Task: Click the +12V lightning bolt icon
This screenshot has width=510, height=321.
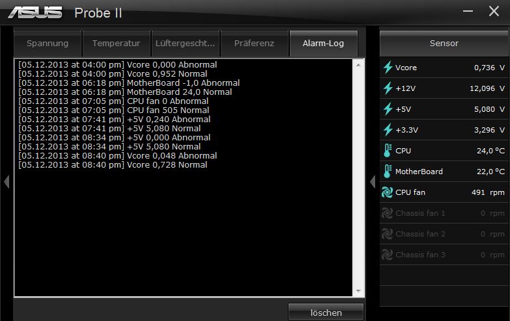Action: 388,88
